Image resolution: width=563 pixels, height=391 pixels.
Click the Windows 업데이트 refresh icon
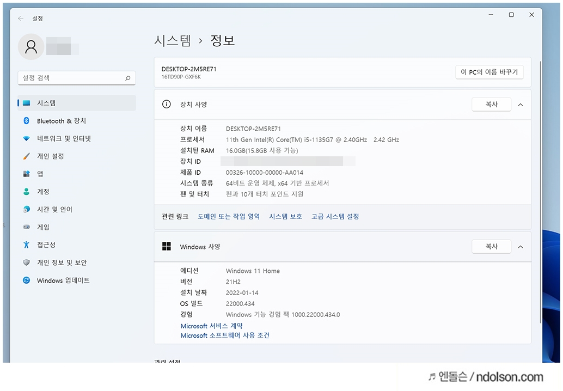26,280
